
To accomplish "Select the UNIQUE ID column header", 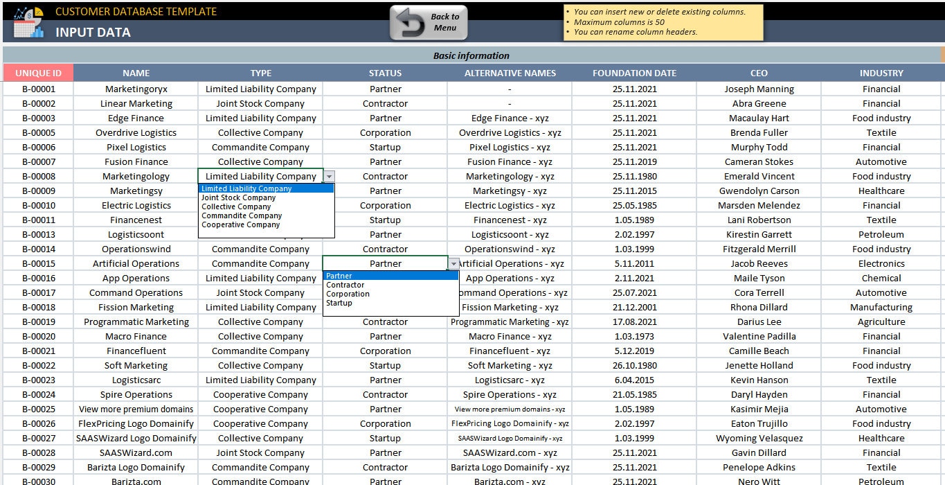I will click(x=38, y=73).
